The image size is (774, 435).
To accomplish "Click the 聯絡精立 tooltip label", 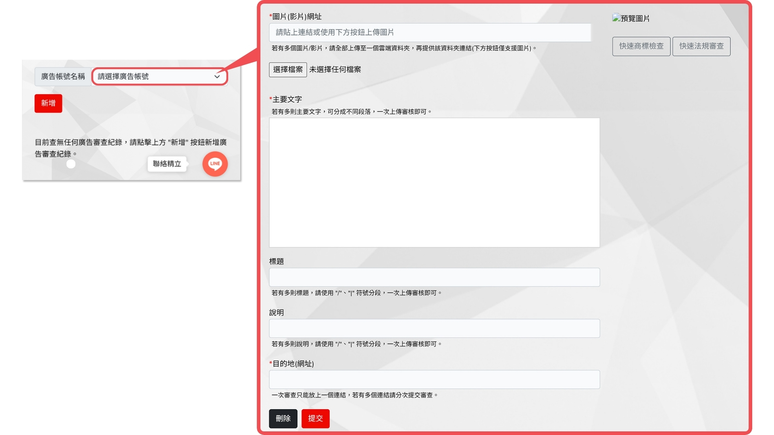I will (x=167, y=164).
